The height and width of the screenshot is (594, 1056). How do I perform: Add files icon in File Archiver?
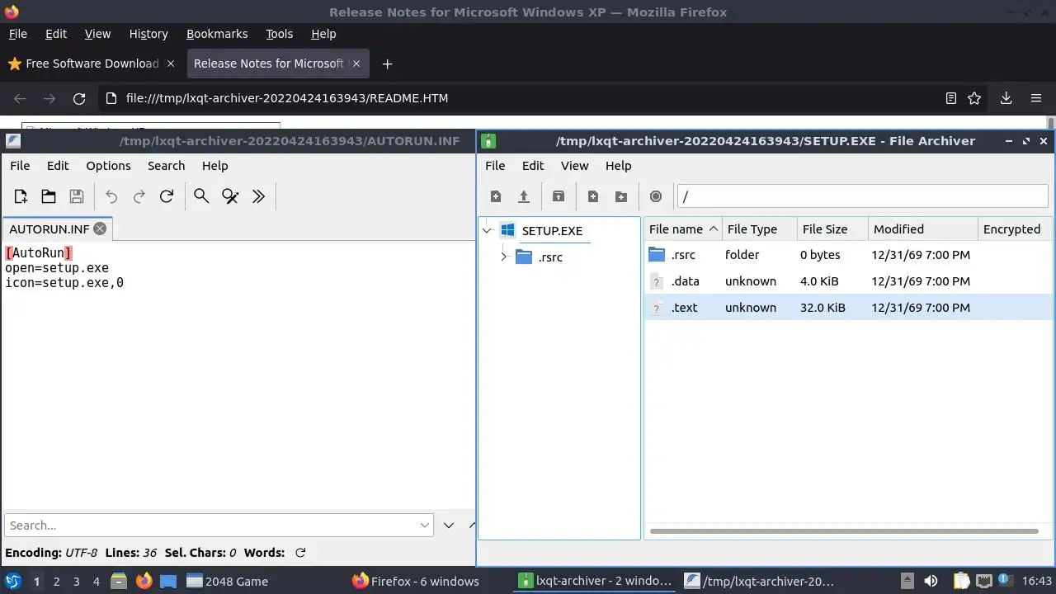tap(593, 196)
